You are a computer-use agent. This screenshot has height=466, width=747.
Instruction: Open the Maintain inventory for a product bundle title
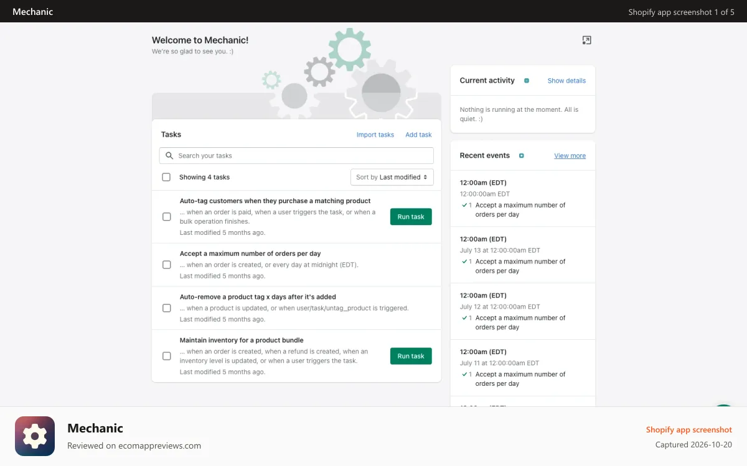click(242, 340)
